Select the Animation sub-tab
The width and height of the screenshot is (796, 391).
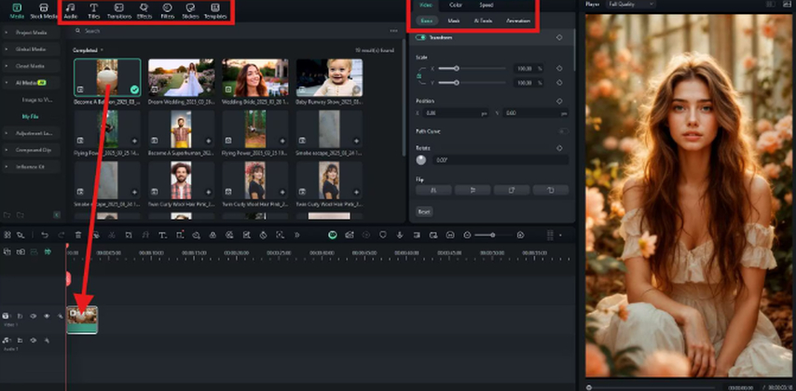(x=518, y=21)
